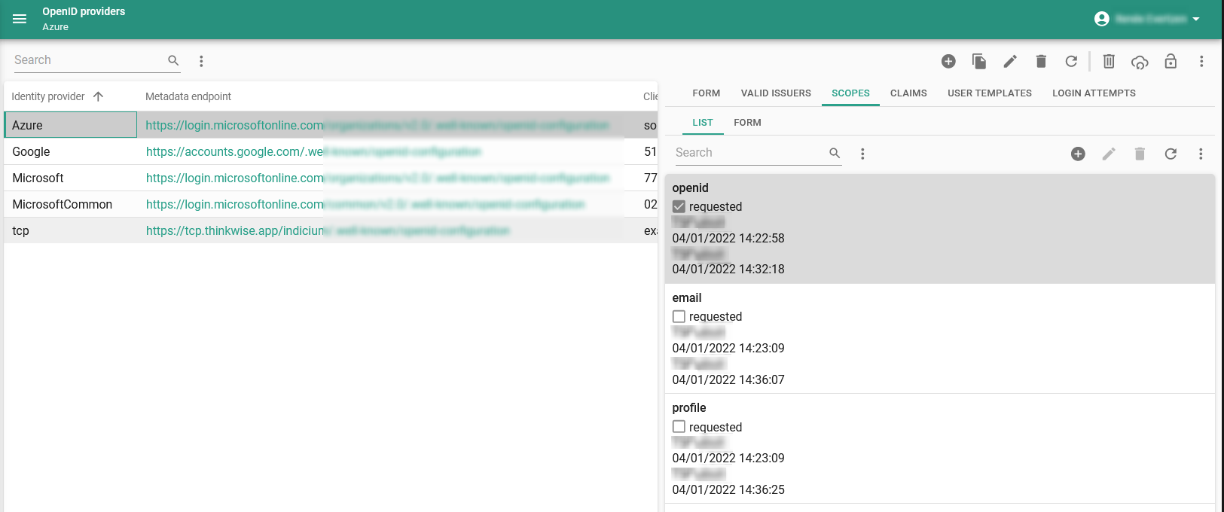Open the user account icon
The height and width of the screenshot is (512, 1224).
pos(1102,19)
